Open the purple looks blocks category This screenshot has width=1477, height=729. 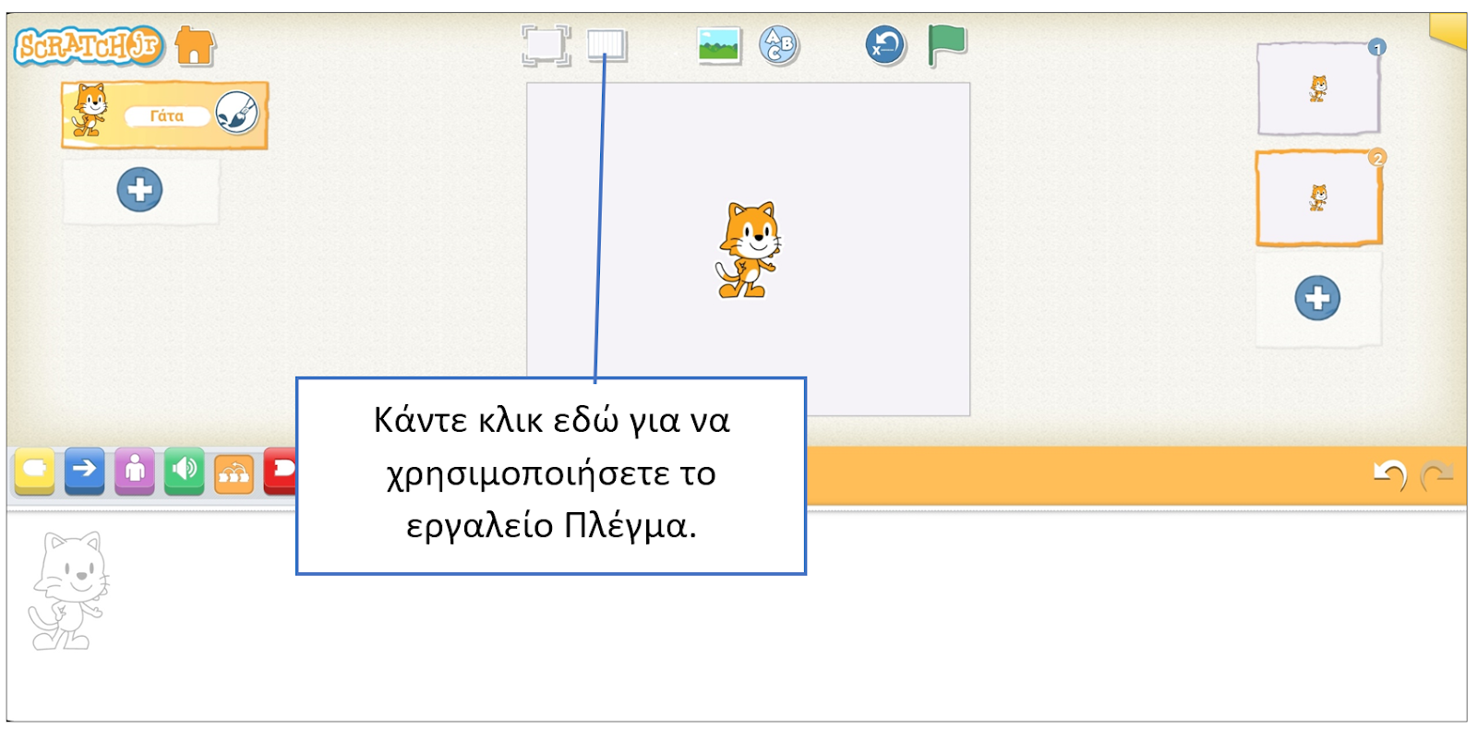coord(135,471)
